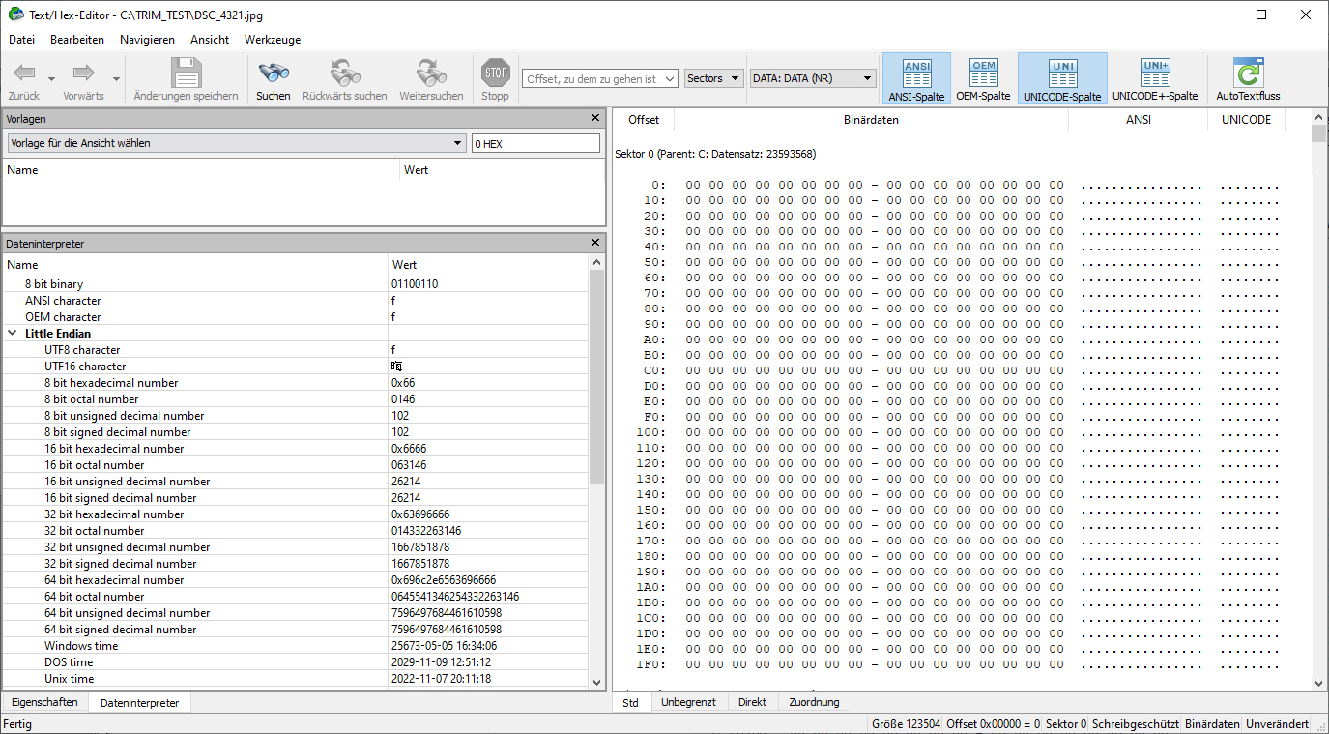
Task: Switch to the Direkt view tab
Action: (753, 702)
